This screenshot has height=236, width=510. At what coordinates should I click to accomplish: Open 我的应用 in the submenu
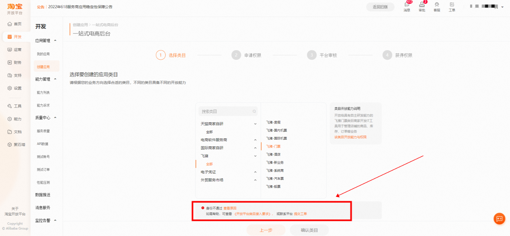(43, 54)
